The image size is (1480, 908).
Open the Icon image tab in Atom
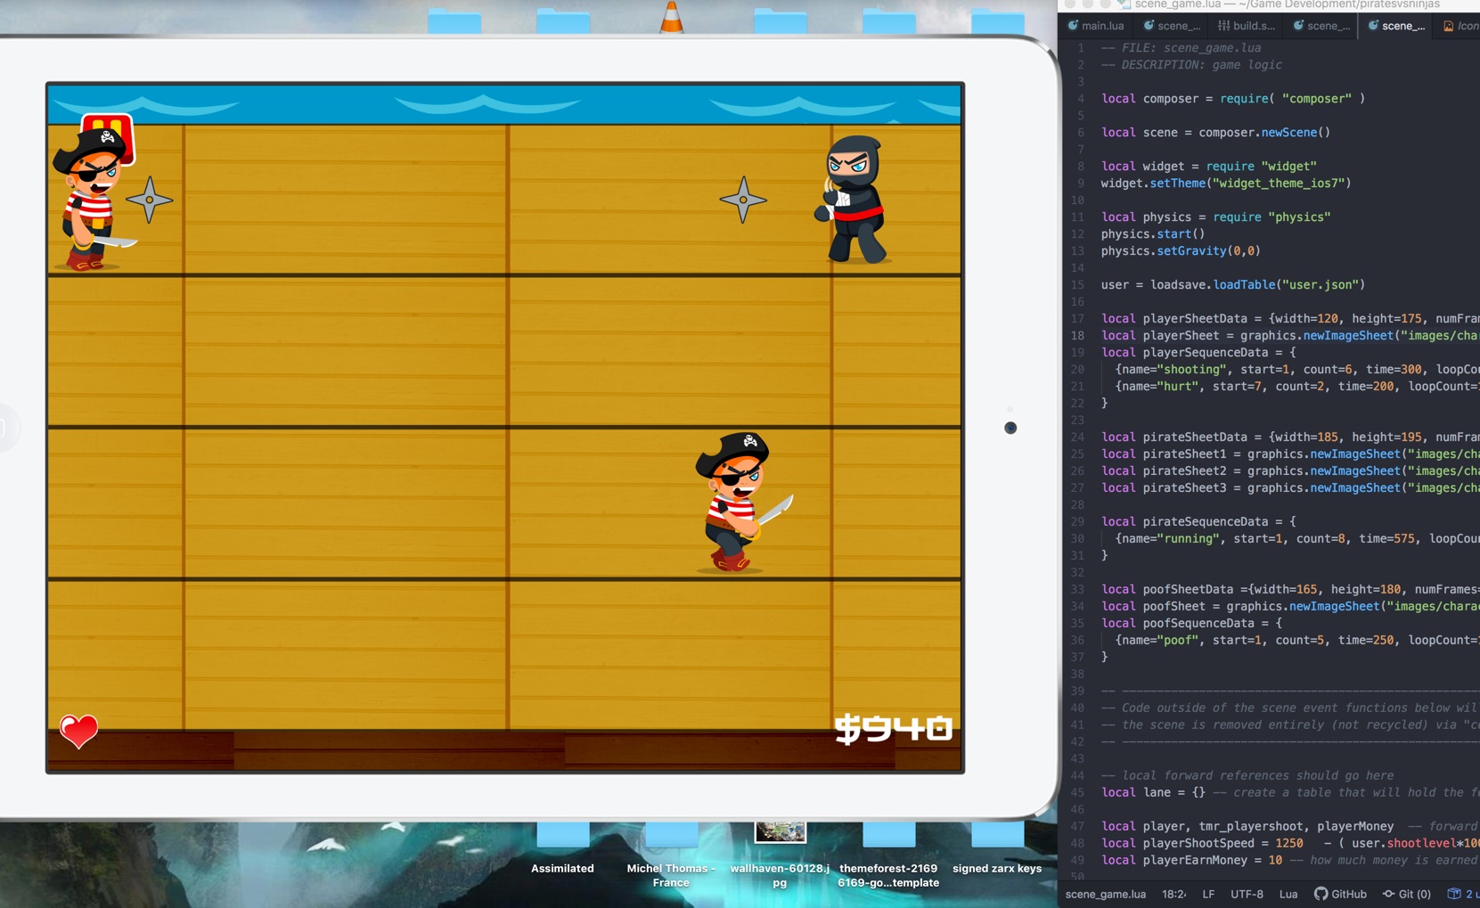(1461, 26)
